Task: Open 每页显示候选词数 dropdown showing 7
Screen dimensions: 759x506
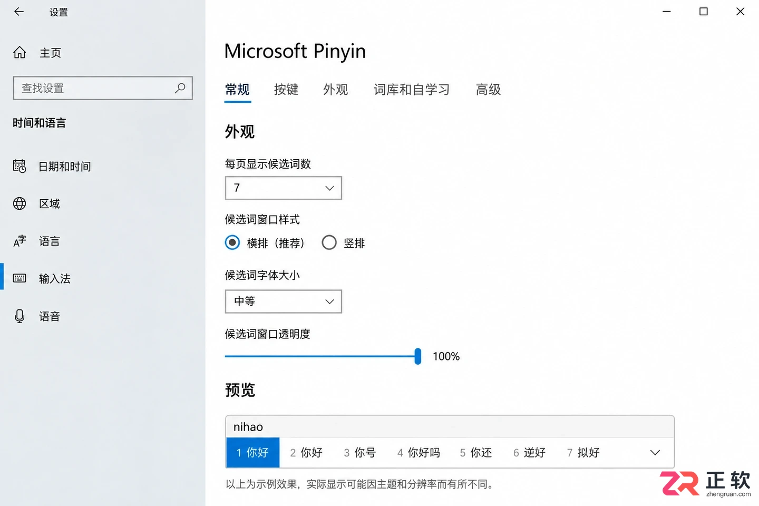Action: 284,188
